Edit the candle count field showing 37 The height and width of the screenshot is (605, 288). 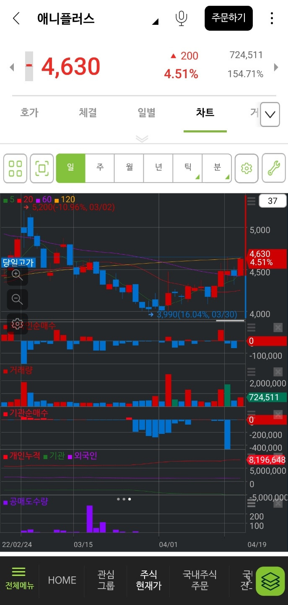pos(272,201)
